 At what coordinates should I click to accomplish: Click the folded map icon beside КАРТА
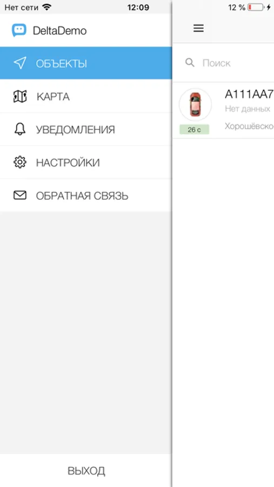[x=20, y=96]
